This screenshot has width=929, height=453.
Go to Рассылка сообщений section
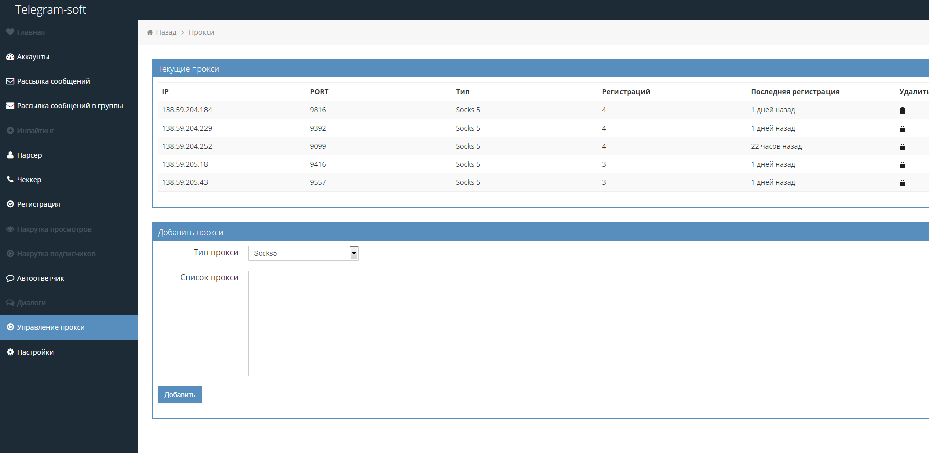click(x=53, y=81)
